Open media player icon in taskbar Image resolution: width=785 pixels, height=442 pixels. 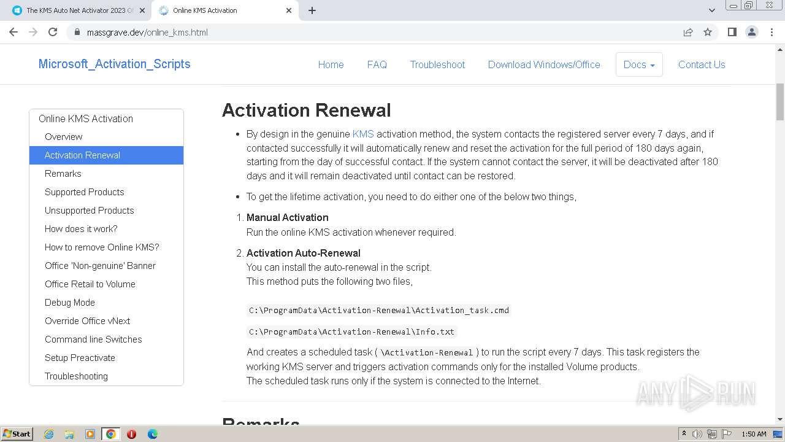(90, 434)
